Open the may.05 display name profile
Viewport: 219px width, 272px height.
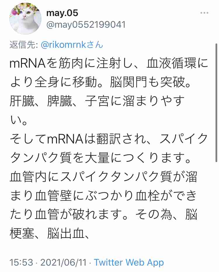[x=62, y=13]
